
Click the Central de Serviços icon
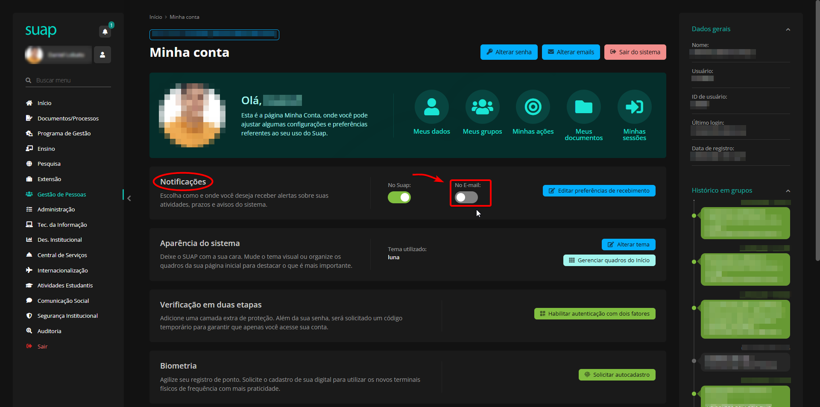click(29, 255)
